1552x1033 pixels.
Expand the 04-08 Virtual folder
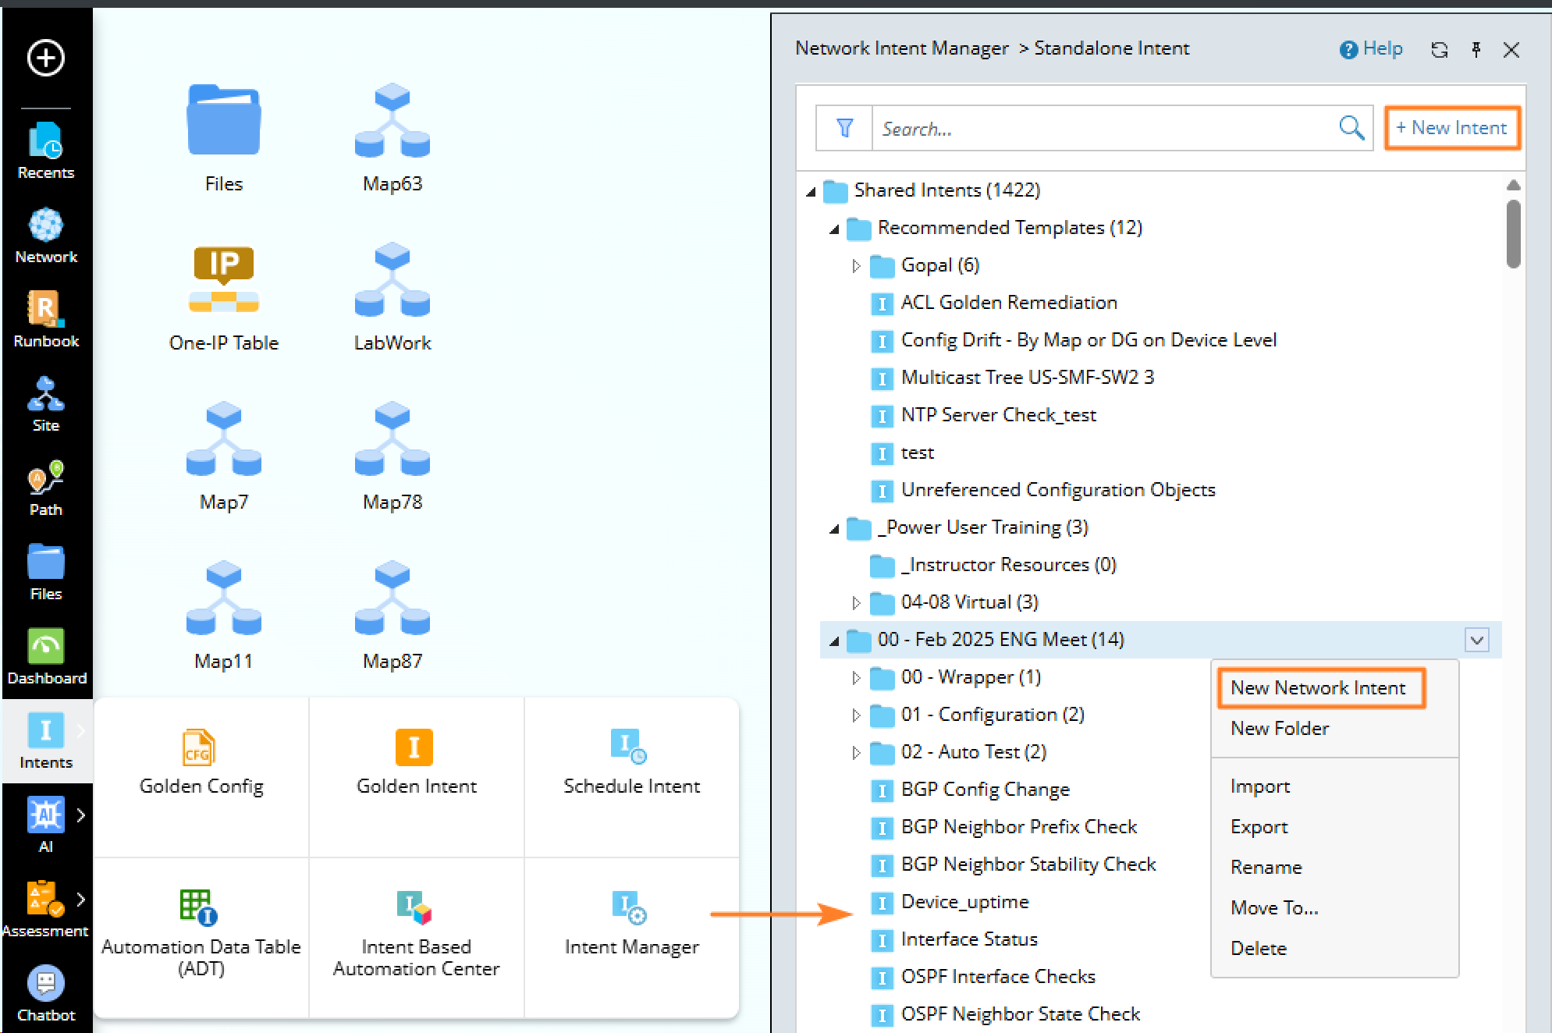pyautogui.click(x=856, y=603)
